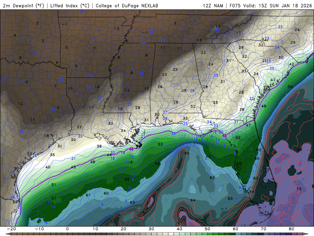The image size is (314, 236).
Task: Click the "College of DuPage NEXLAB" label
Action: (127, 6)
